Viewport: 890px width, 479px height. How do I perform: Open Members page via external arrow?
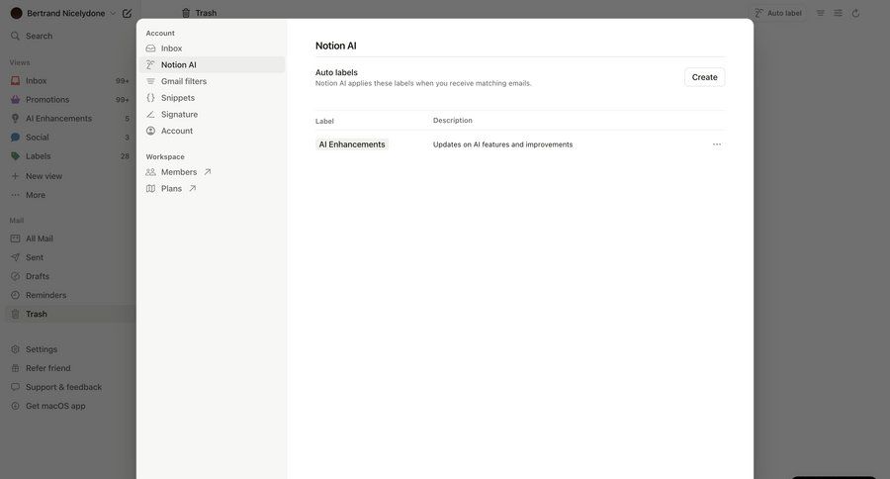(x=208, y=172)
